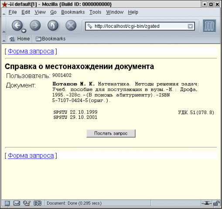Minimize the Mozilla window
Screen dimensions: 222x209
[205, 4]
